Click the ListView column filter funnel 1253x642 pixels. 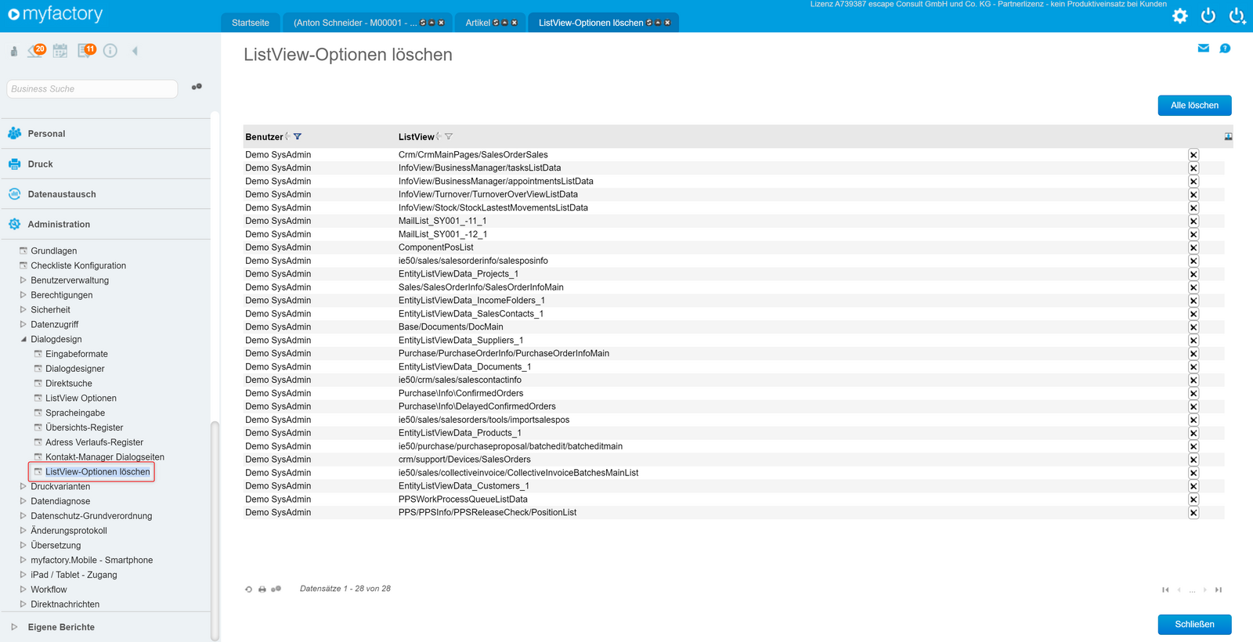[449, 137]
